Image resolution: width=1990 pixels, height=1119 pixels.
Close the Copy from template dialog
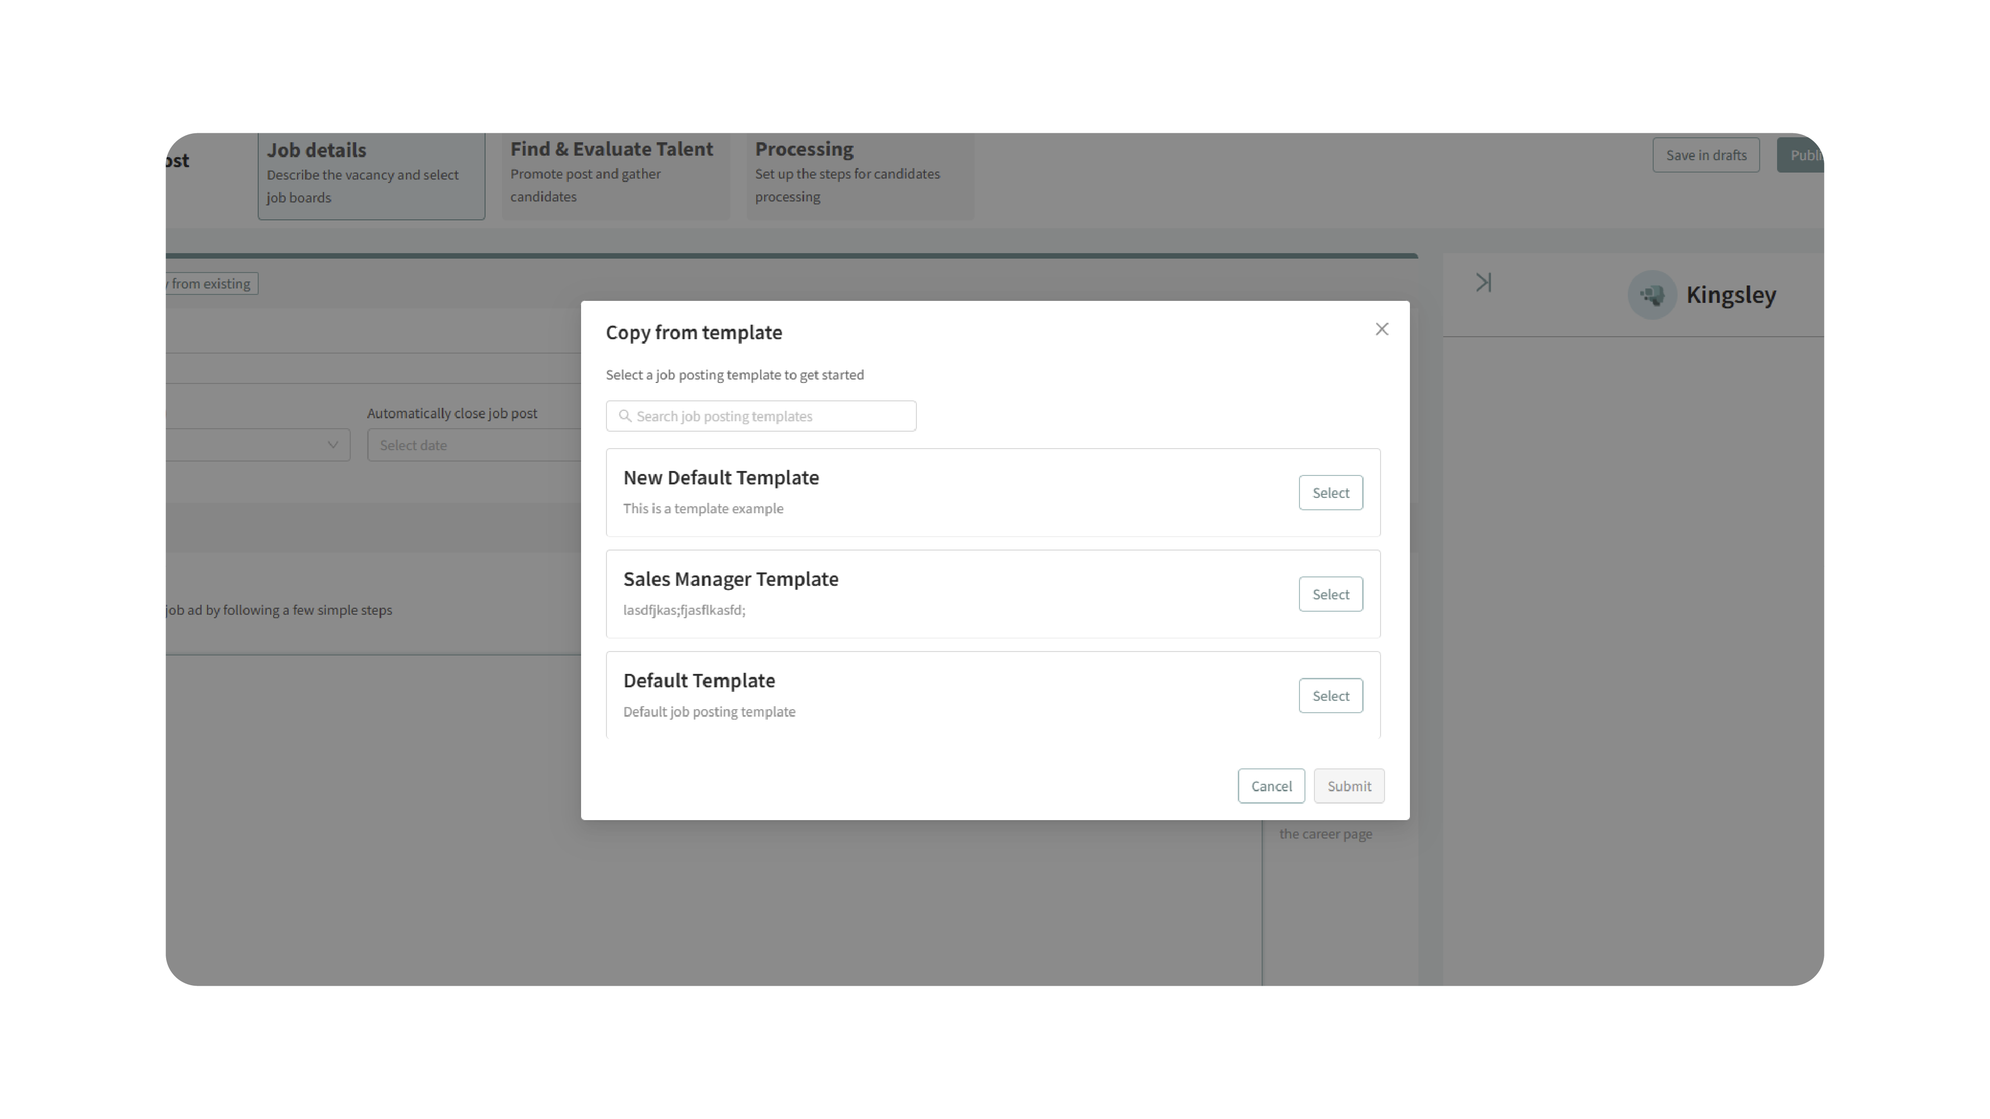[1381, 329]
